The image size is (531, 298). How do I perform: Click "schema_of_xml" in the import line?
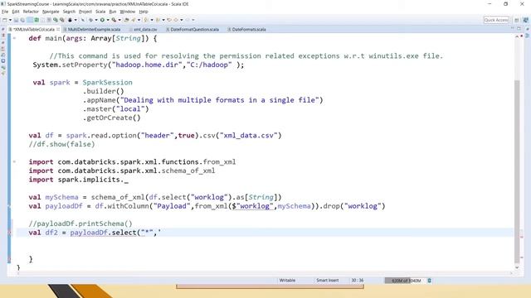point(188,171)
